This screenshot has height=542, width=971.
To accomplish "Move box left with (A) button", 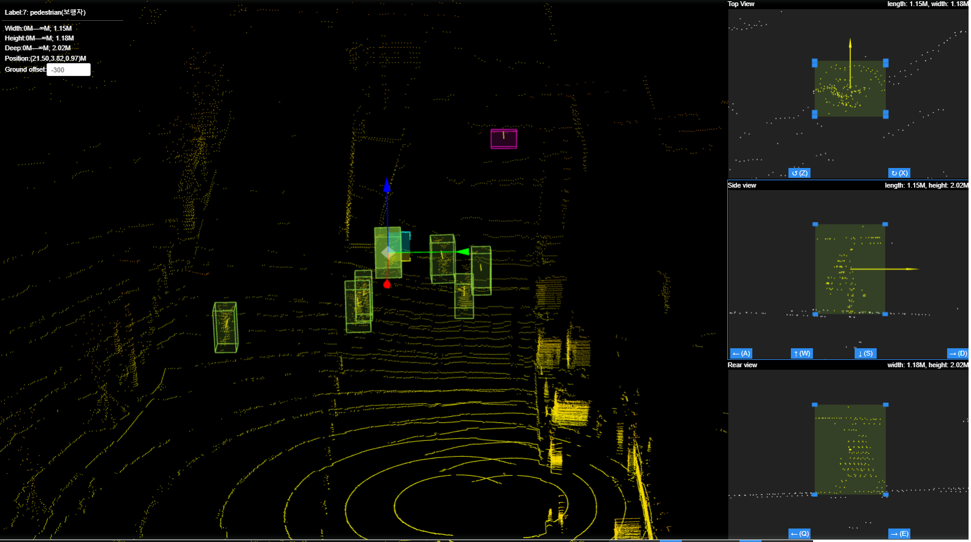I will (x=741, y=353).
